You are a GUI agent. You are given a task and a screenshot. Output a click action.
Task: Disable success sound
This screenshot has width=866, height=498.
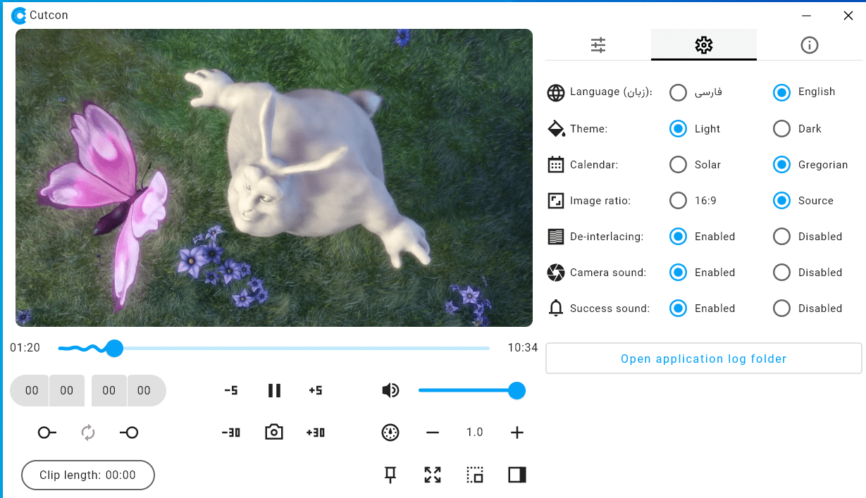click(781, 309)
